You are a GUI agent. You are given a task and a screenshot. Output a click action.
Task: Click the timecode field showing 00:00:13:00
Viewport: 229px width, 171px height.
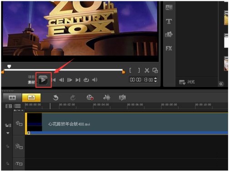coord(141,80)
